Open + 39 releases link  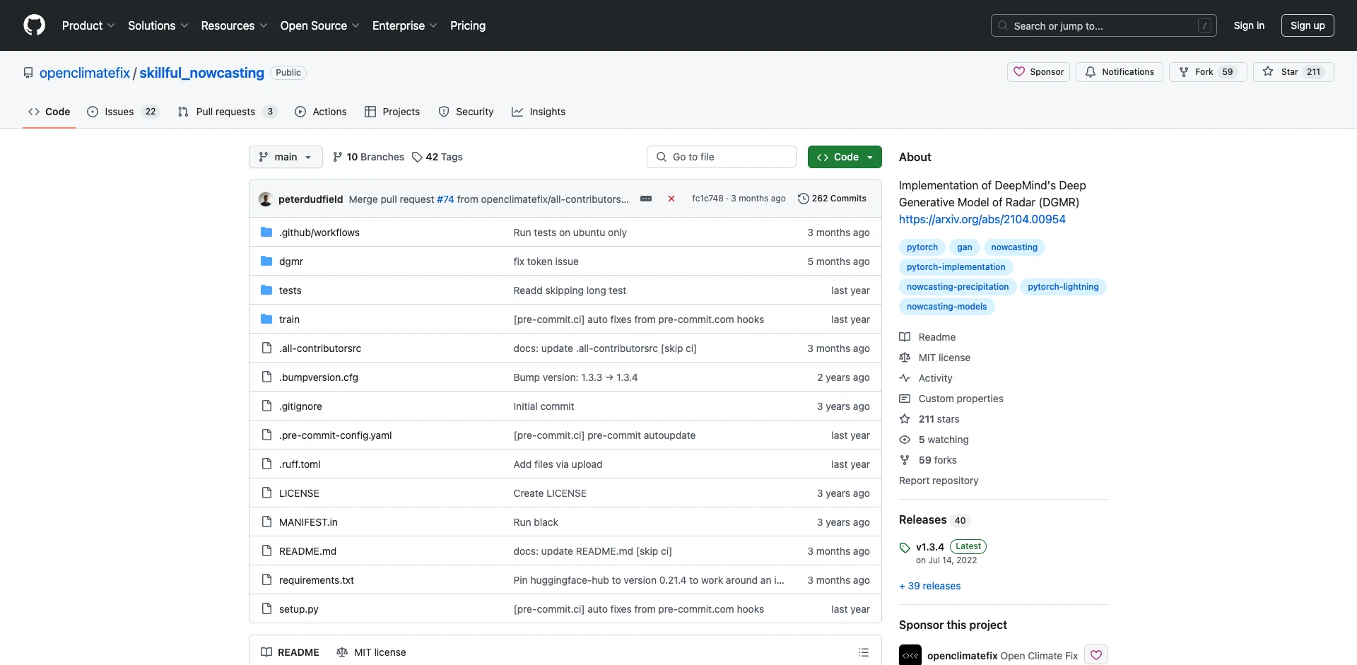pos(929,586)
